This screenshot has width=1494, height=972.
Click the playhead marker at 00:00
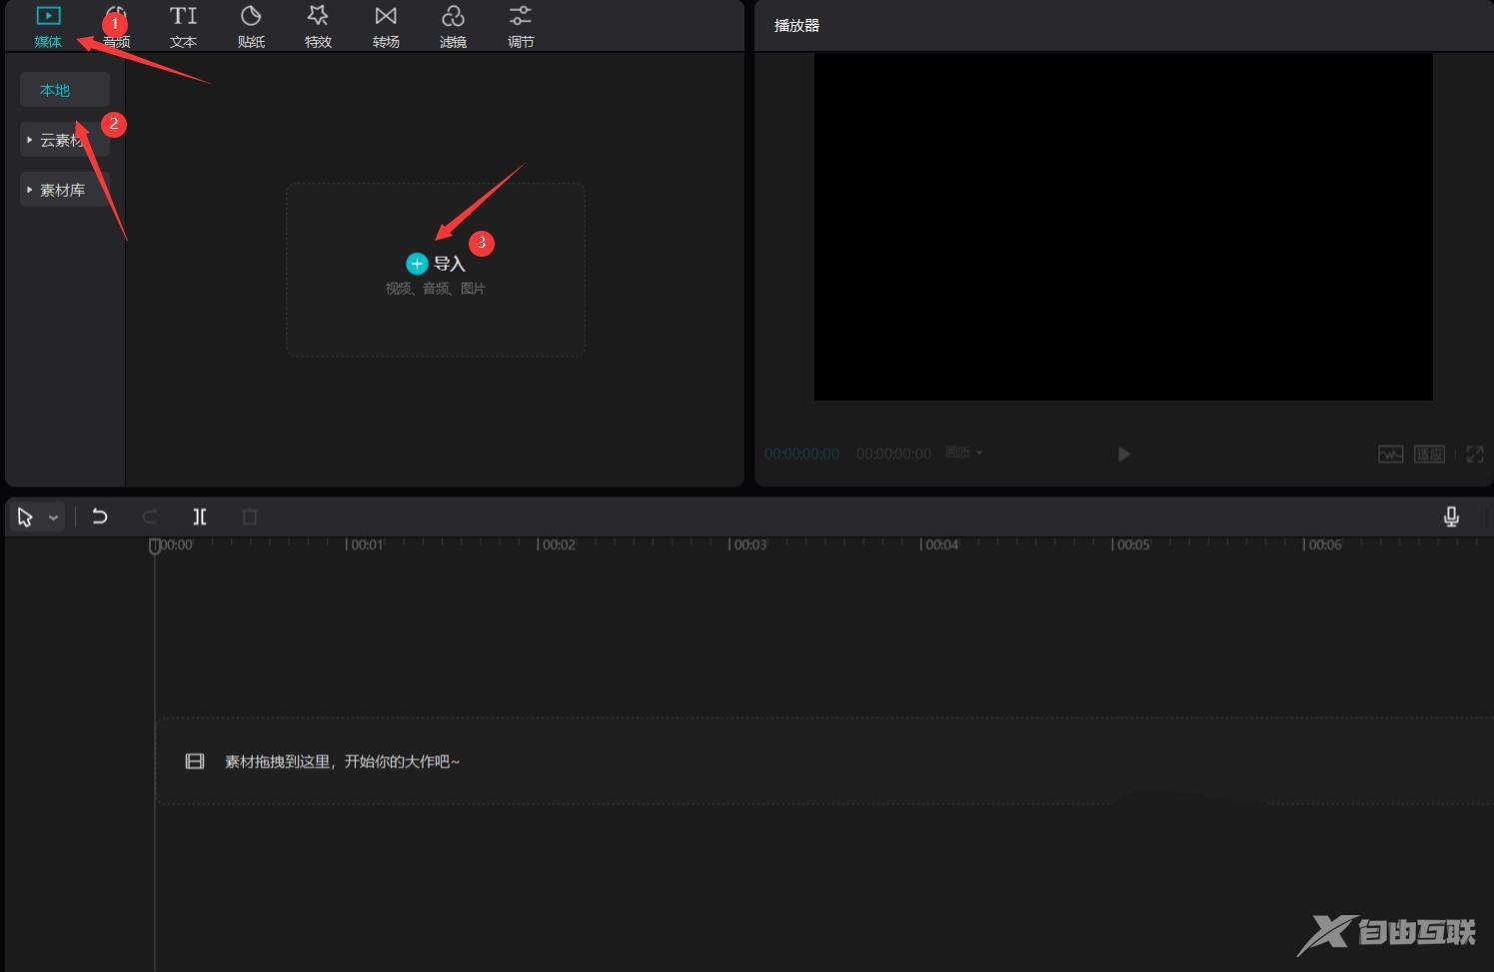tap(154, 545)
